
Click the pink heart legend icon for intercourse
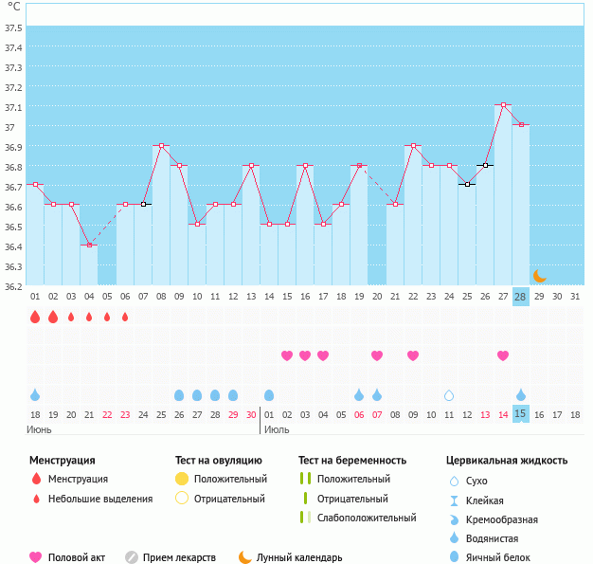[36, 557]
